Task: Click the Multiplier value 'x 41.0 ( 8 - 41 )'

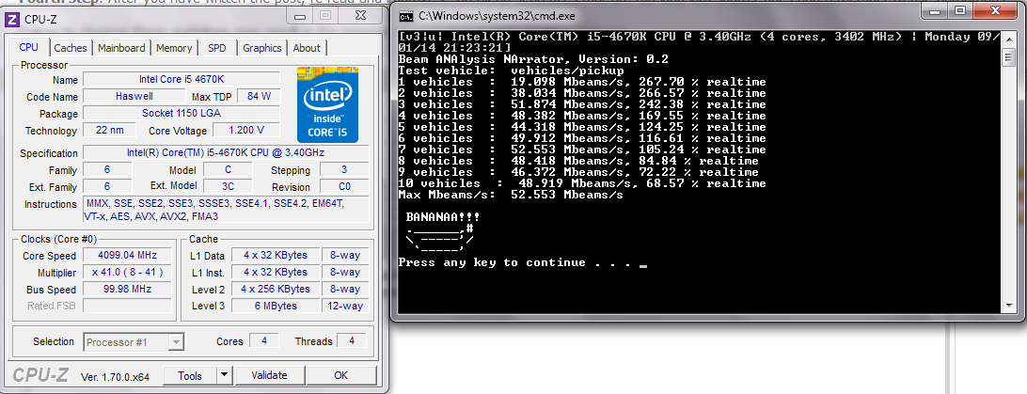Action: click(128, 273)
